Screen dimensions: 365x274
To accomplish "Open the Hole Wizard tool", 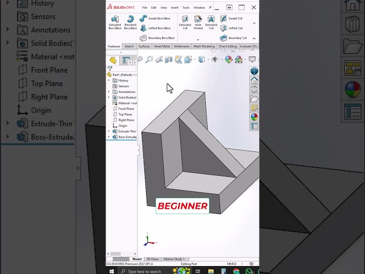I will (198, 22).
